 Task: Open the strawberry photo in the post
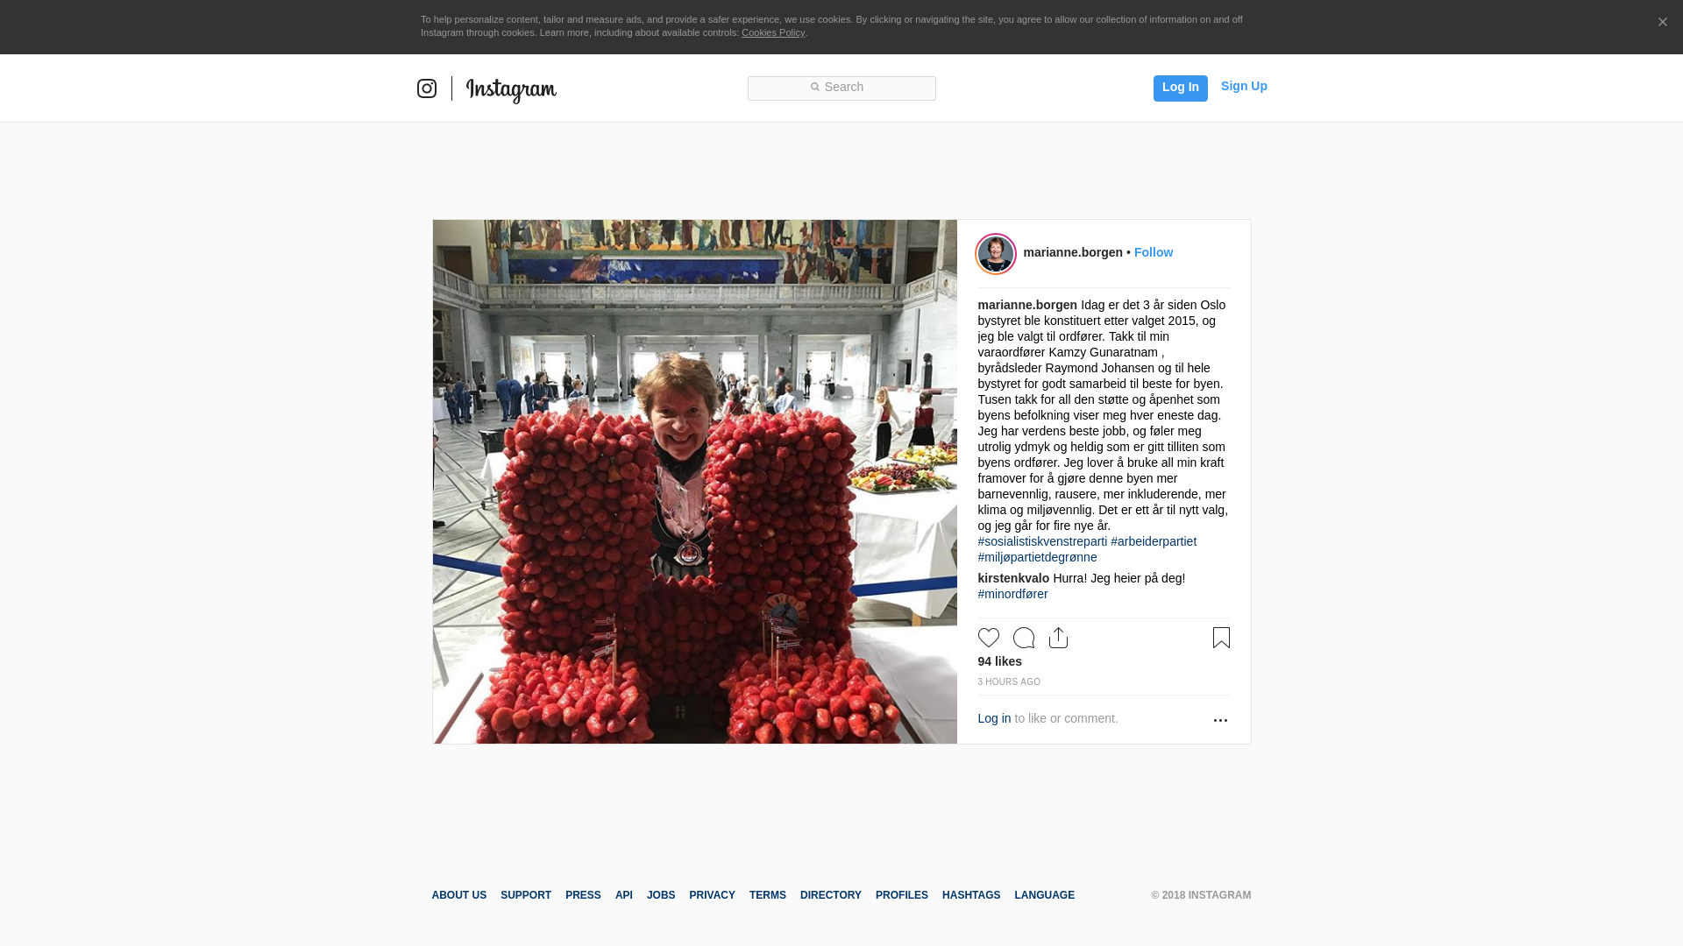695,482
